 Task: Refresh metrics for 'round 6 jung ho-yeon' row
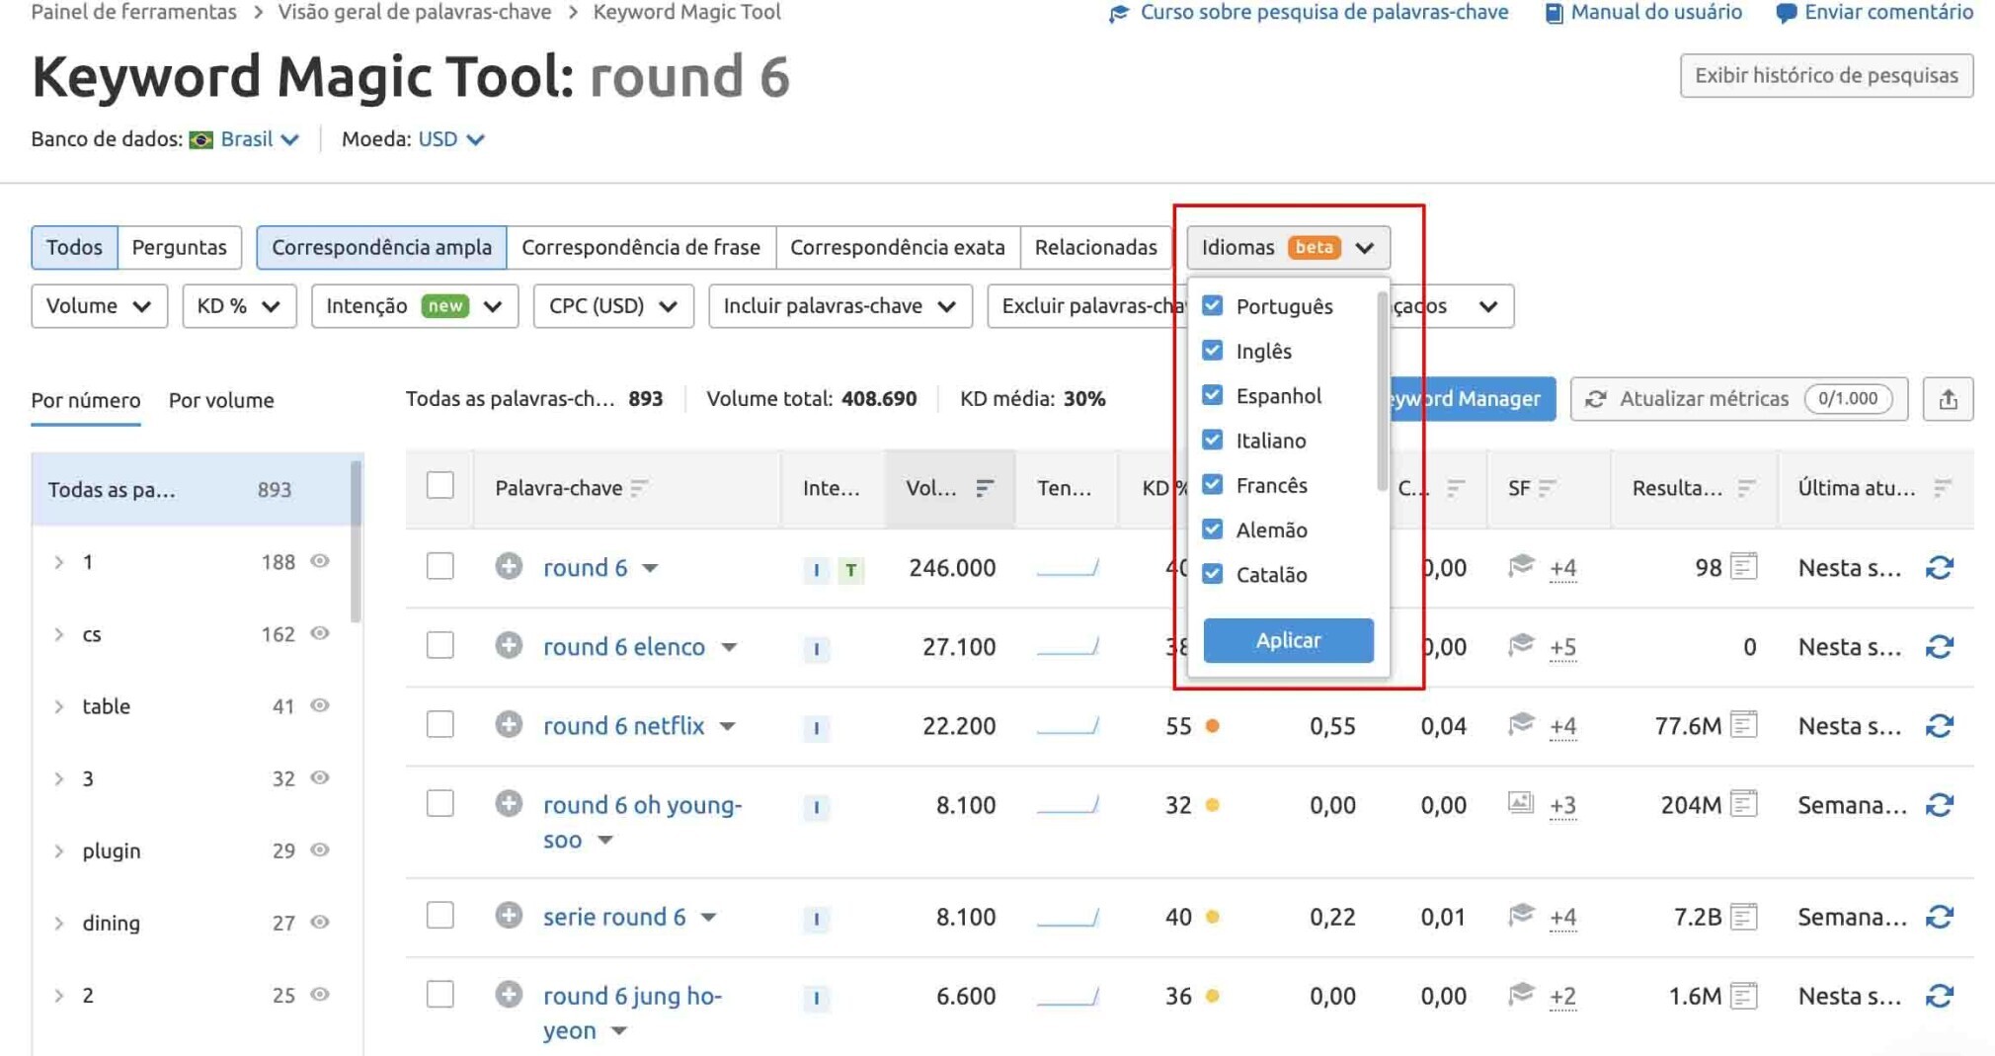click(x=1940, y=996)
